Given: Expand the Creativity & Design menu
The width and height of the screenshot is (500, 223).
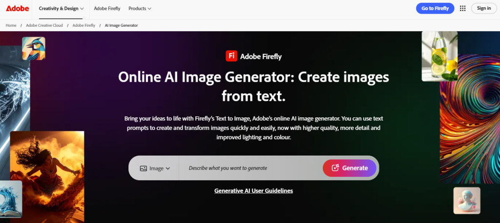Looking at the screenshot, I should click(61, 9).
